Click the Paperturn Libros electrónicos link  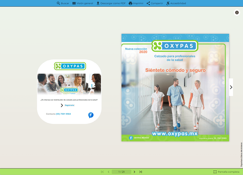click(x=241, y=154)
